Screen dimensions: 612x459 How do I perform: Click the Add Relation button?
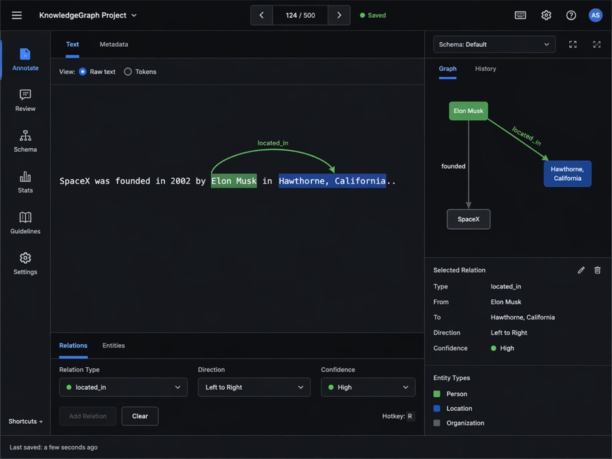click(x=88, y=416)
